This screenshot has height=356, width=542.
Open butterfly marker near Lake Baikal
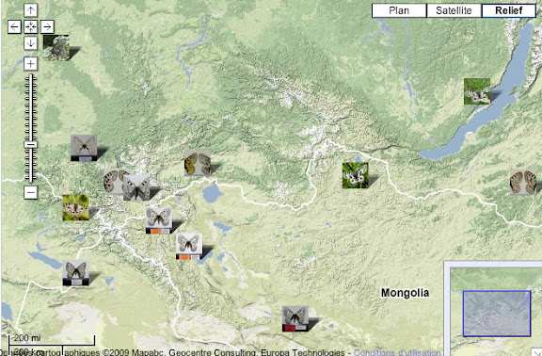coord(477,91)
